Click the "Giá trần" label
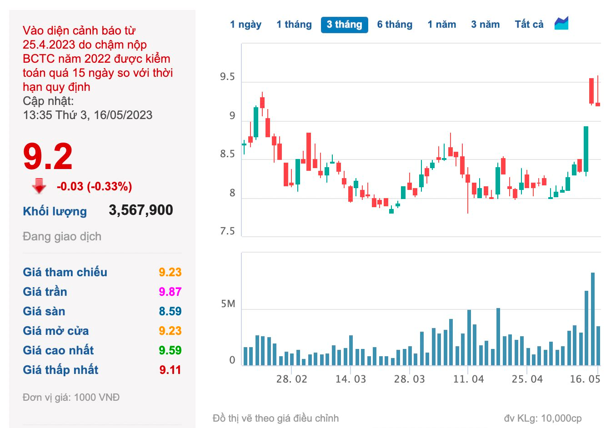This screenshot has width=611, height=428. (x=45, y=292)
